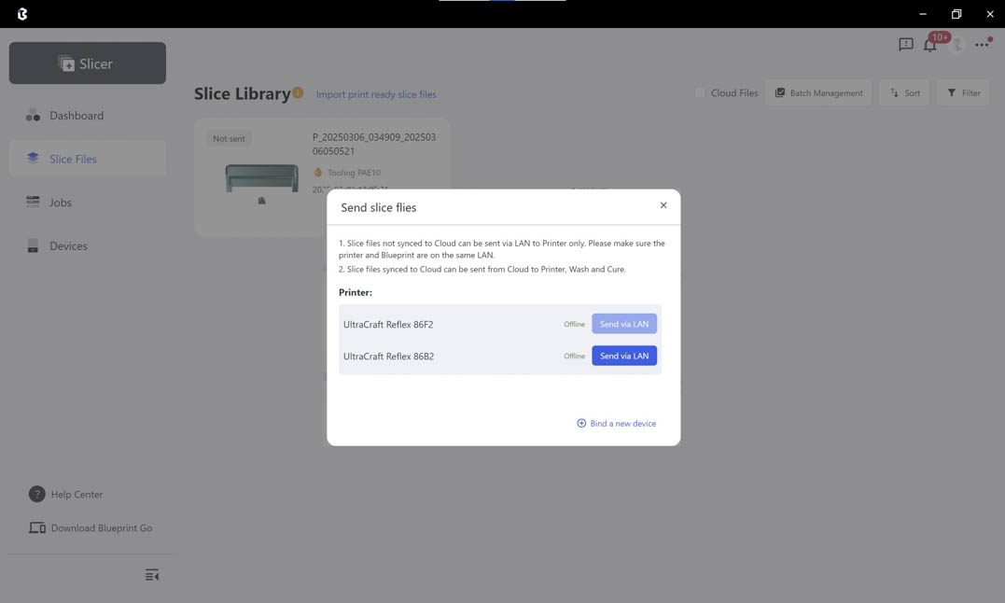Open Jobs in sidebar

pyautogui.click(x=87, y=203)
